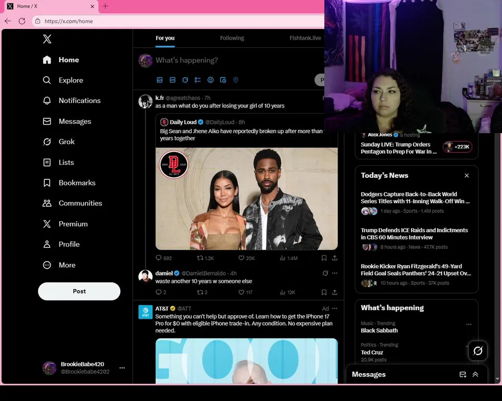Viewport: 502px width, 401px height.
Task: Open the AT&T ad account name
Action: point(162,309)
